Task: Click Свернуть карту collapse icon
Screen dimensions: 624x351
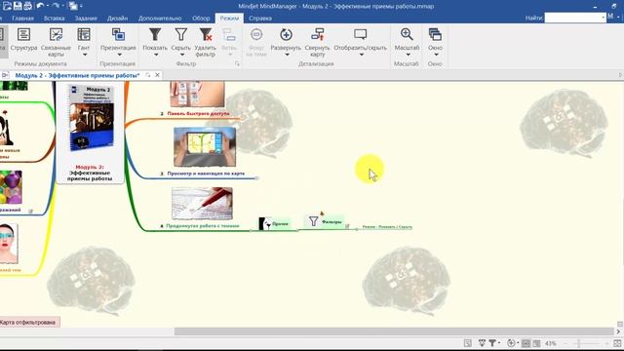Action: (317, 35)
